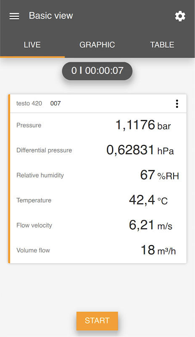Click the 0,62831 hPa value

click(140, 150)
